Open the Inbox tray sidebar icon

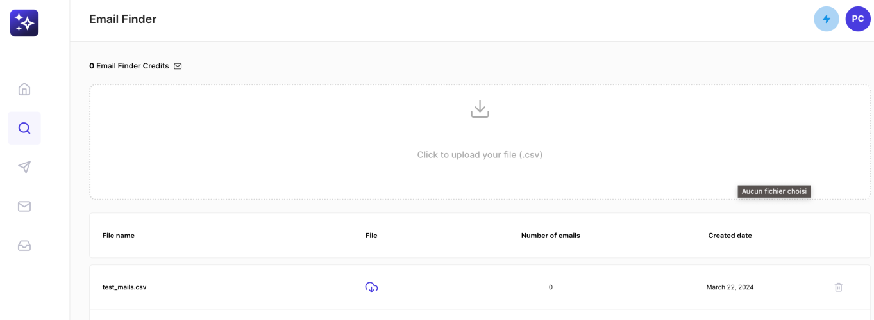(x=24, y=246)
